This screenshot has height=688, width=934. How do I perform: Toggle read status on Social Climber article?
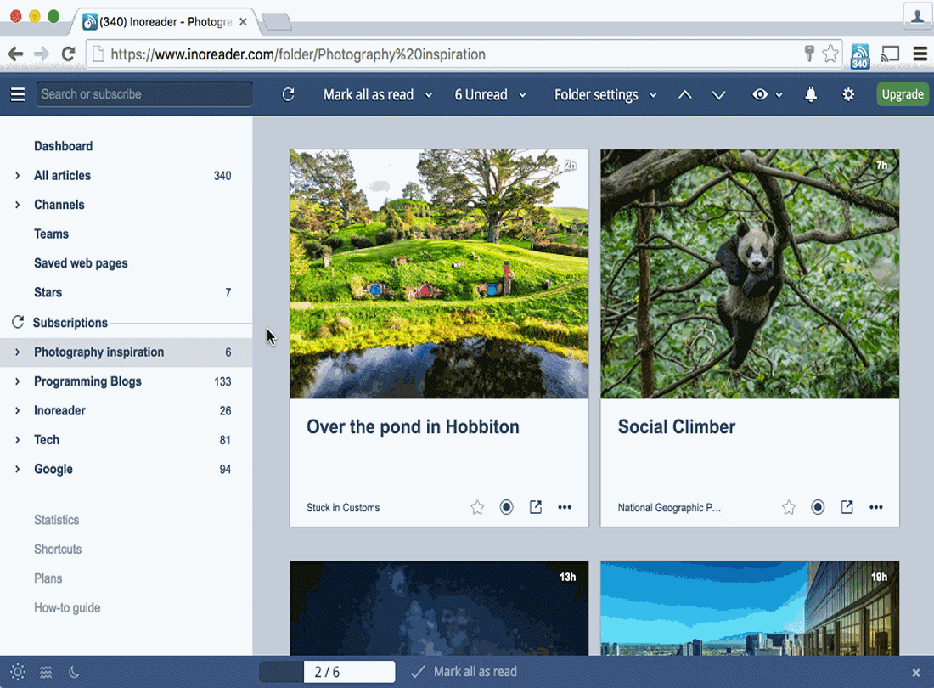click(x=818, y=508)
